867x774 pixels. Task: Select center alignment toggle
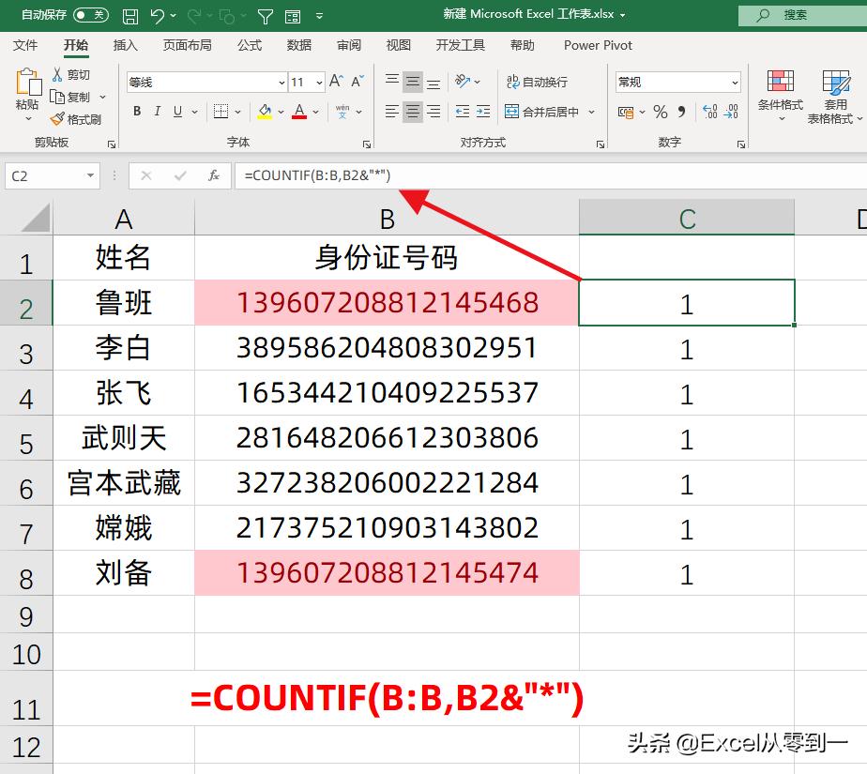(411, 111)
